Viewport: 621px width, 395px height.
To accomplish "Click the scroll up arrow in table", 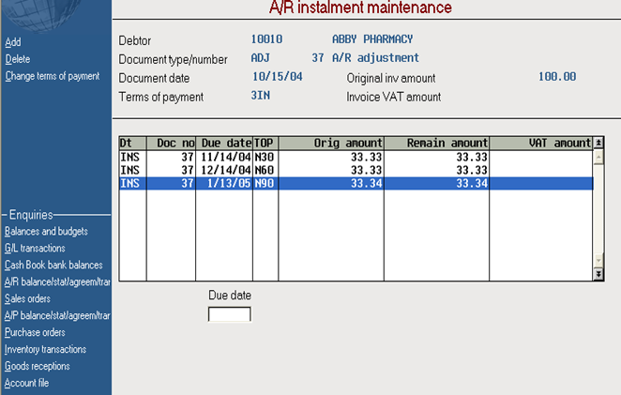I will pyautogui.click(x=598, y=158).
